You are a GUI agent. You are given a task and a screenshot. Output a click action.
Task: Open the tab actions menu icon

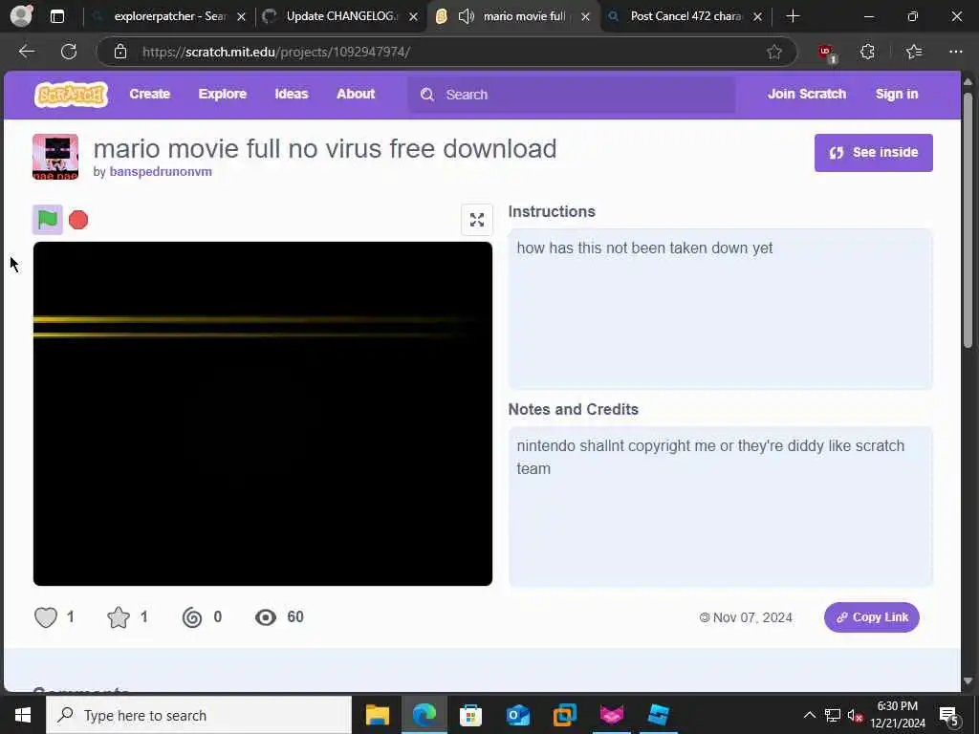pyautogui.click(x=57, y=16)
